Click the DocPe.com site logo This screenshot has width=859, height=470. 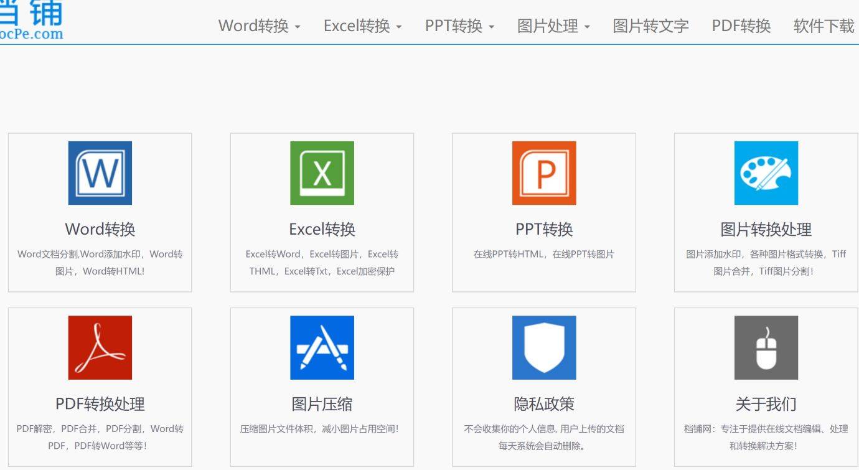click(x=31, y=20)
